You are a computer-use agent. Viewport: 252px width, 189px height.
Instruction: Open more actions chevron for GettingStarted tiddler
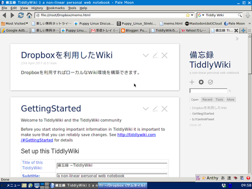pos(145,109)
